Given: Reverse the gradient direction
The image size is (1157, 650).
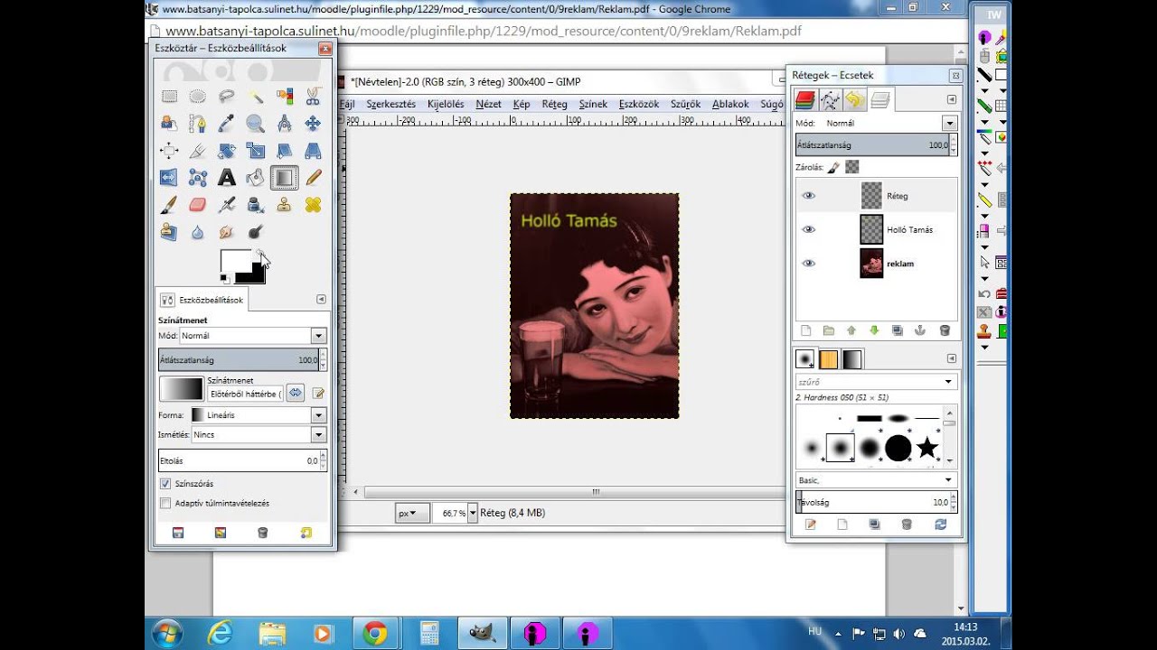Looking at the screenshot, I should point(295,393).
